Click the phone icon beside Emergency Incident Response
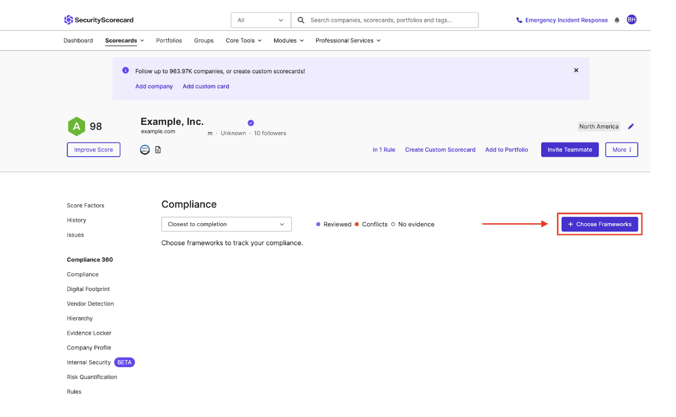The width and height of the screenshot is (676, 417). click(519, 20)
